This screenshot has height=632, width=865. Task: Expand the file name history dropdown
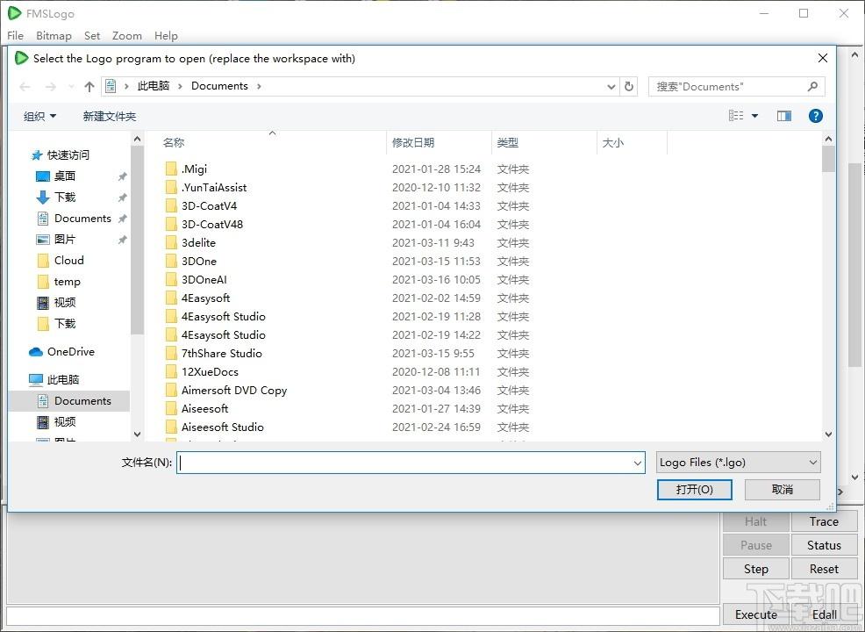[638, 463]
